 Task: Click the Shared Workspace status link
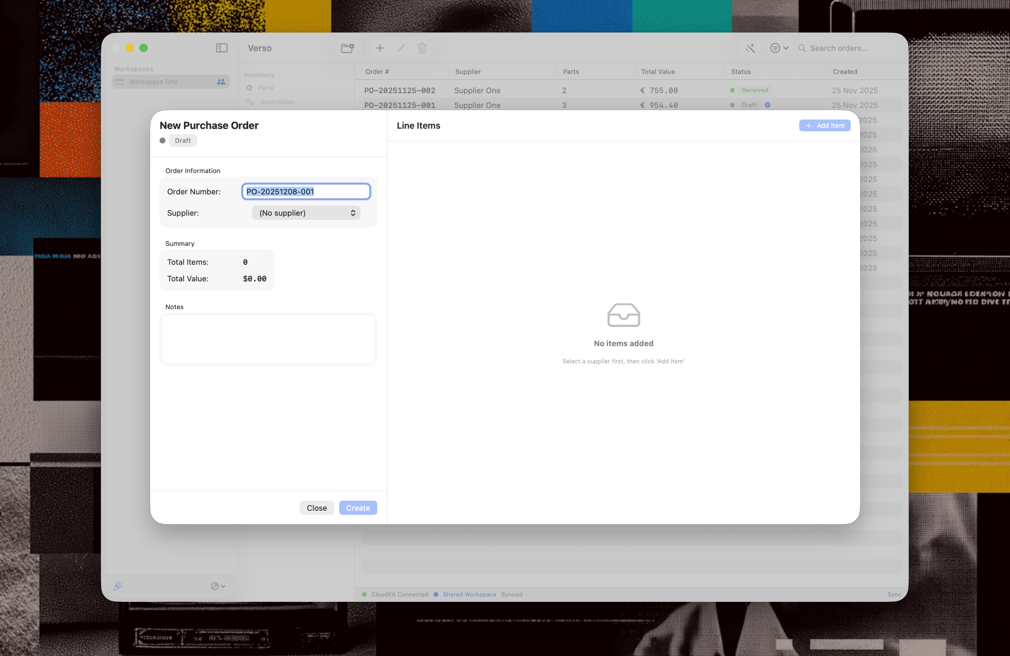click(x=469, y=595)
